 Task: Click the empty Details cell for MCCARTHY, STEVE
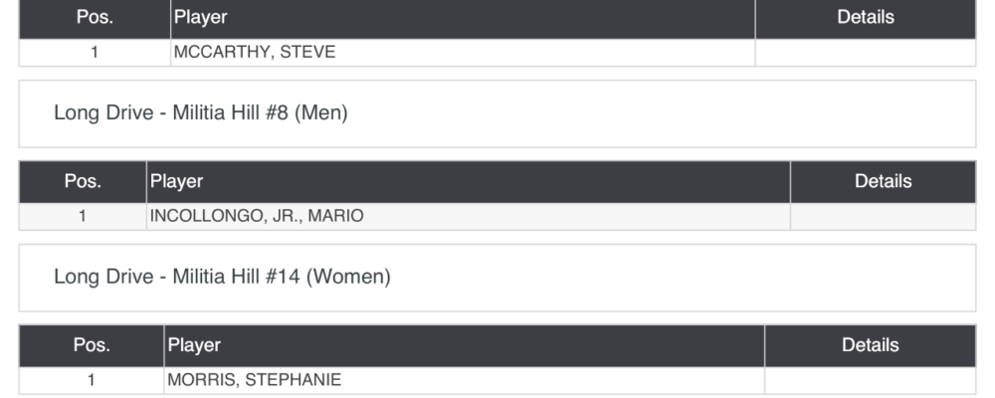tap(866, 53)
